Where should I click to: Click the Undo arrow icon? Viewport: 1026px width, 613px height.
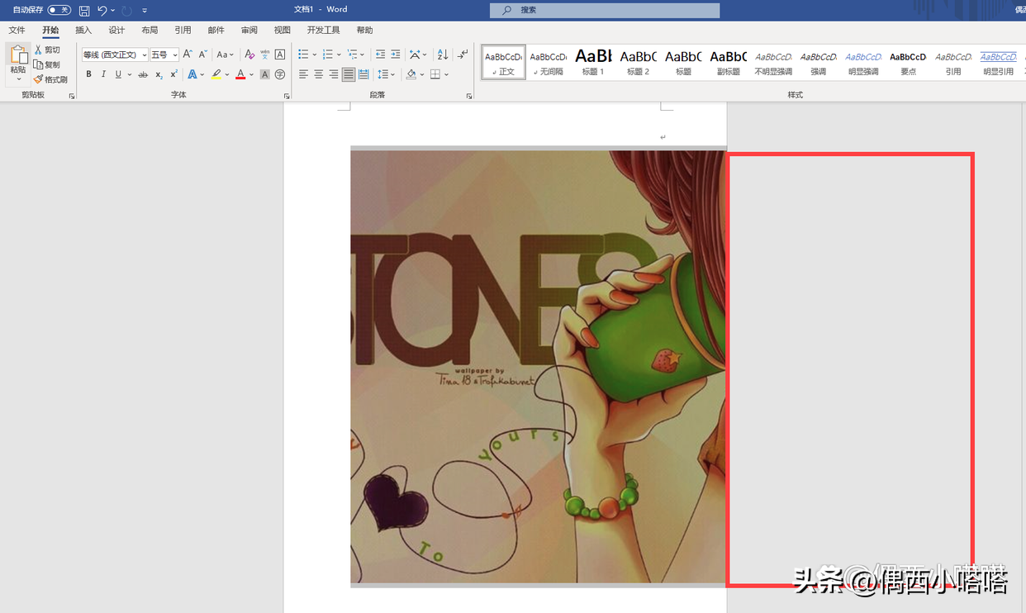(x=102, y=10)
